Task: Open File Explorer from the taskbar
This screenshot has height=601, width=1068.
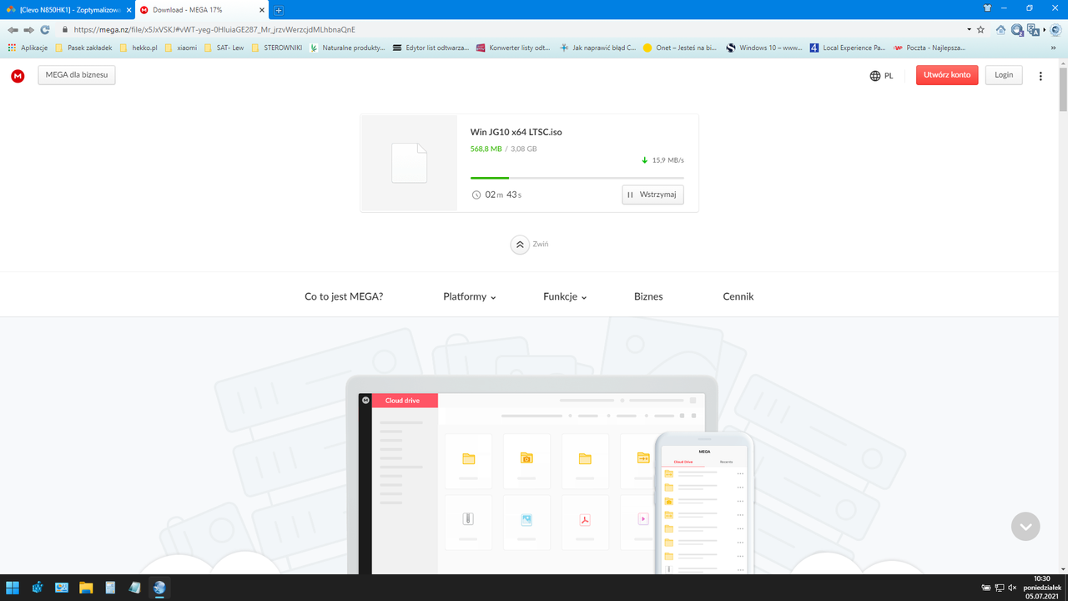Action: [x=86, y=588]
